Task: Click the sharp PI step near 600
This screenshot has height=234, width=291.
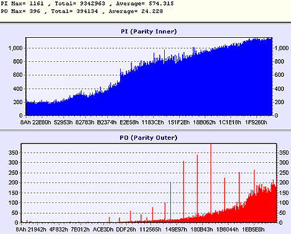Action: pos(120,76)
